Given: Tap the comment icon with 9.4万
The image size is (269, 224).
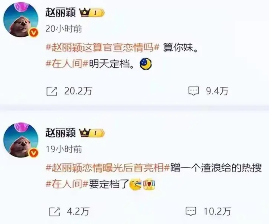Looking at the screenshot, I should (194, 91).
